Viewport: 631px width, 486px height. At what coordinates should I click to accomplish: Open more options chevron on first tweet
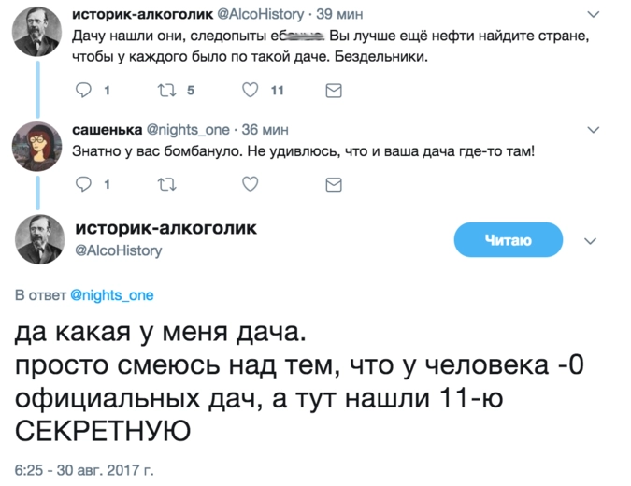point(592,14)
